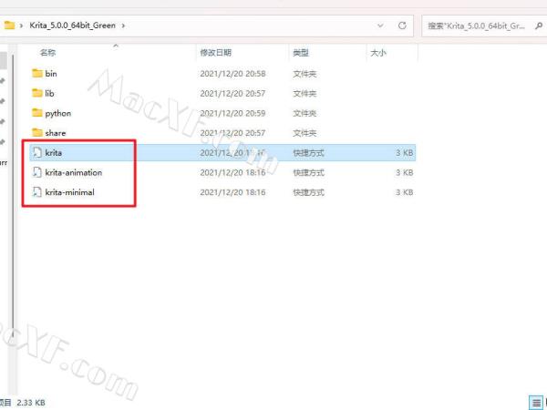Click the navigation pane scrollbar
Viewport: 547px width, 410px height.
[x=12, y=195]
